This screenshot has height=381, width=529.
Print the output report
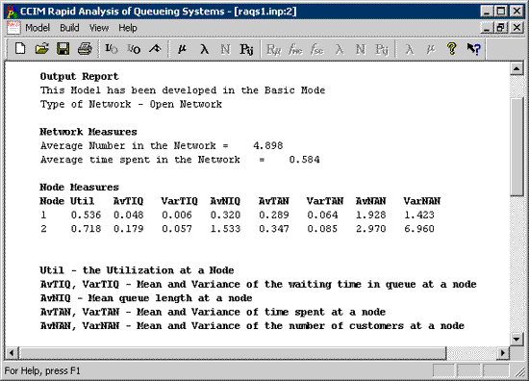click(85, 49)
